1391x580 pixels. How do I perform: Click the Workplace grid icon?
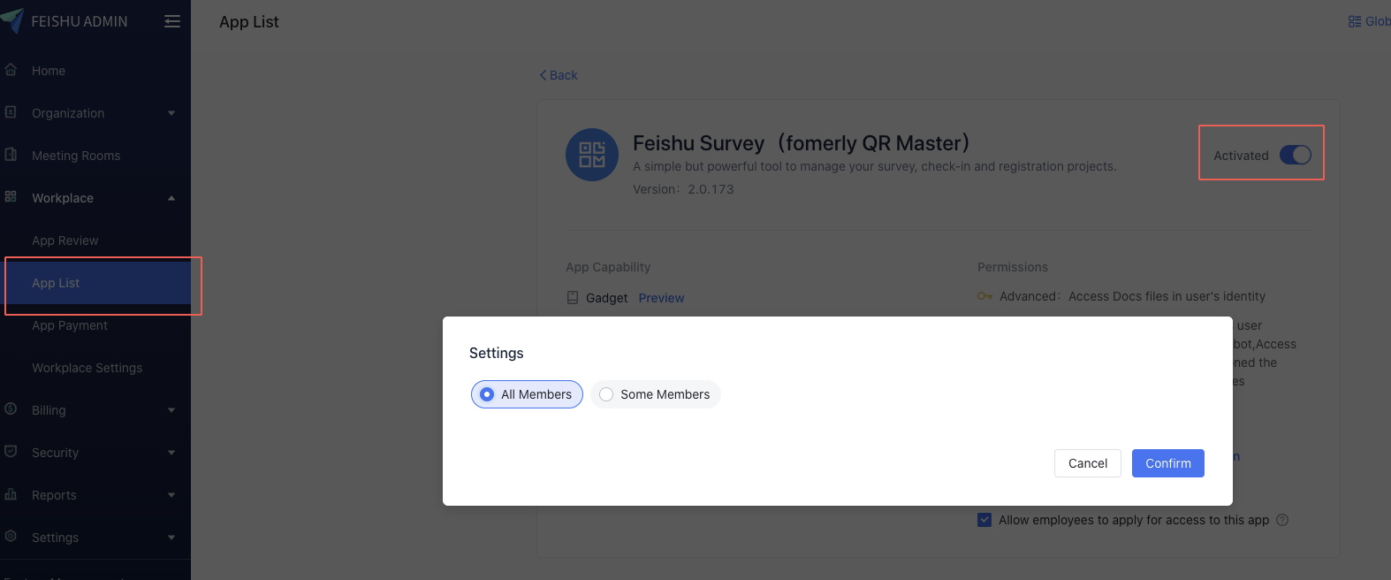click(x=11, y=197)
